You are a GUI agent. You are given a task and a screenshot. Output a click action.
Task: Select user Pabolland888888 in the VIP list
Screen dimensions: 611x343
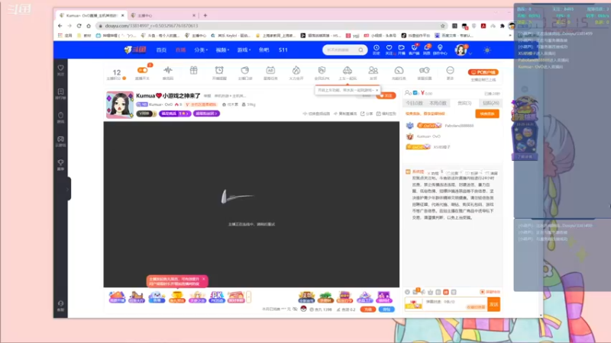[x=459, y=126]
